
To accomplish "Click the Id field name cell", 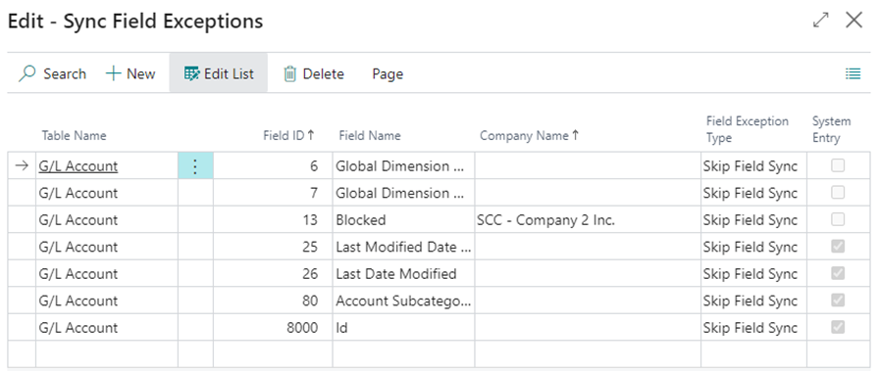I will [x=403, y=327].
